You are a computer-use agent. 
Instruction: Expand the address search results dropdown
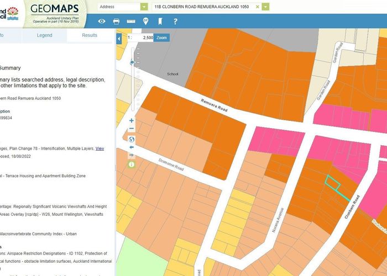tap(266, 6)
